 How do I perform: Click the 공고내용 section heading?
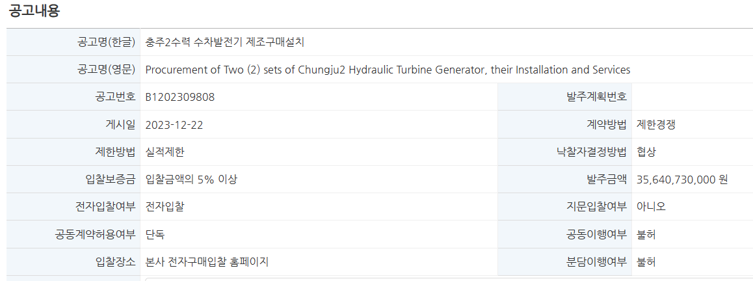34,10
